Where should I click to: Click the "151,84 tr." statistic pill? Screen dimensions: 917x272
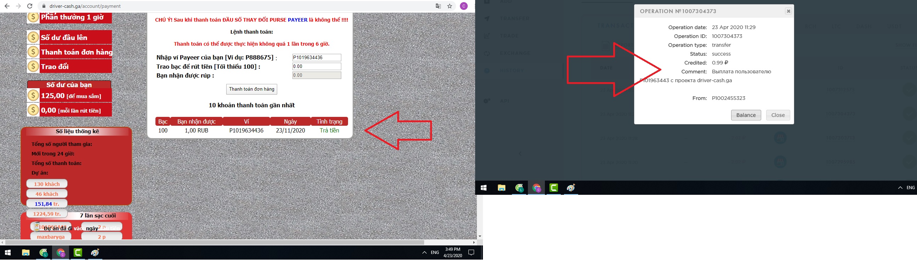click(x=47, y=204)
